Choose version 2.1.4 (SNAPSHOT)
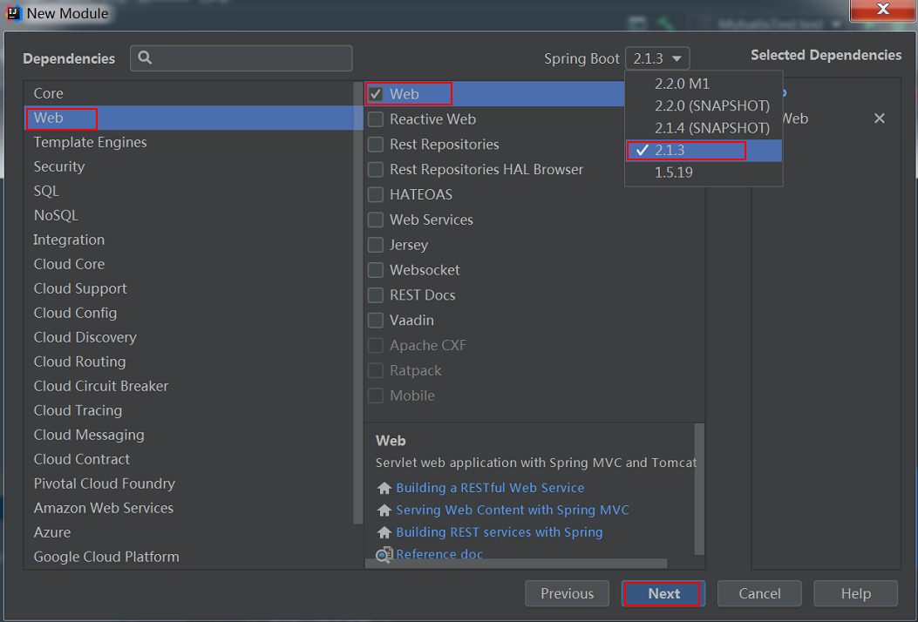The height and width of the screenshot is (622, 918). pyautogui.click(x=704, y=128)
